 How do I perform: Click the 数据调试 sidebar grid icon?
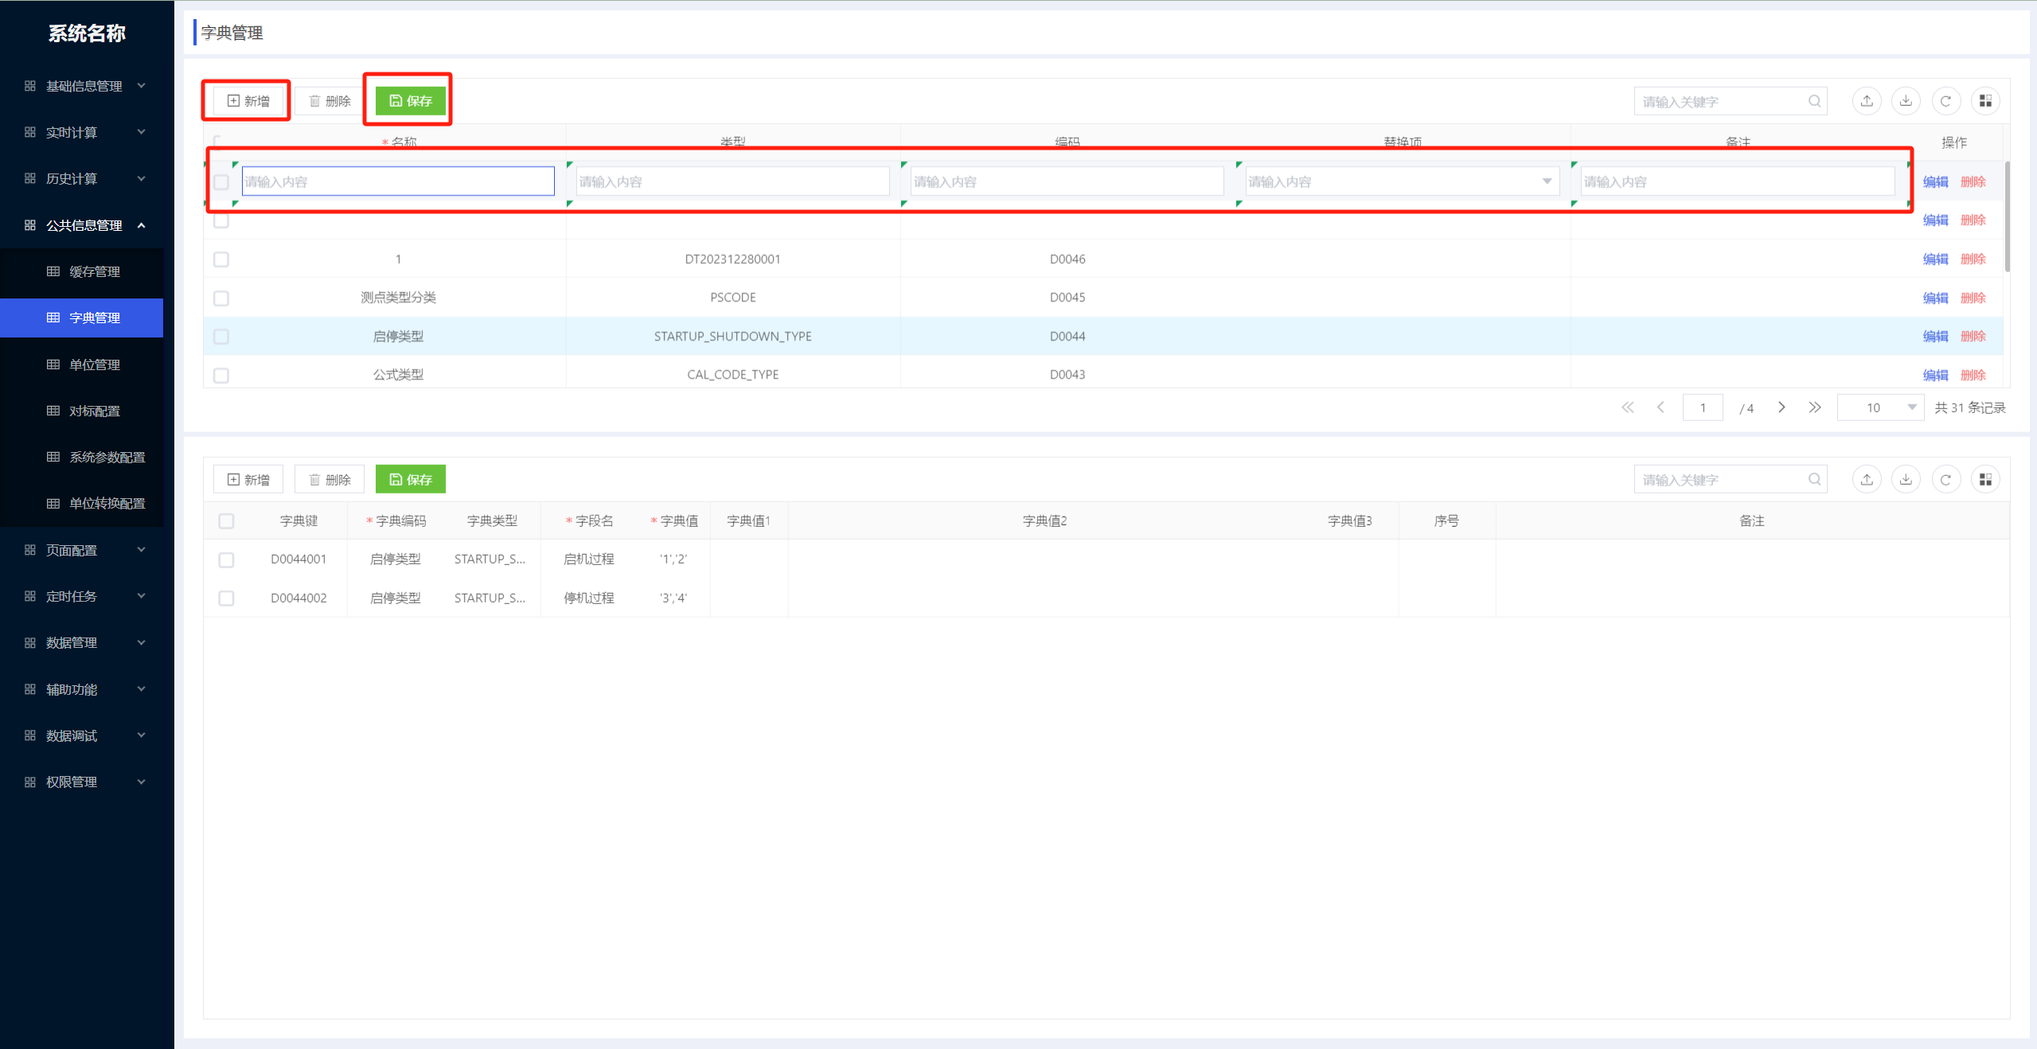30,735
